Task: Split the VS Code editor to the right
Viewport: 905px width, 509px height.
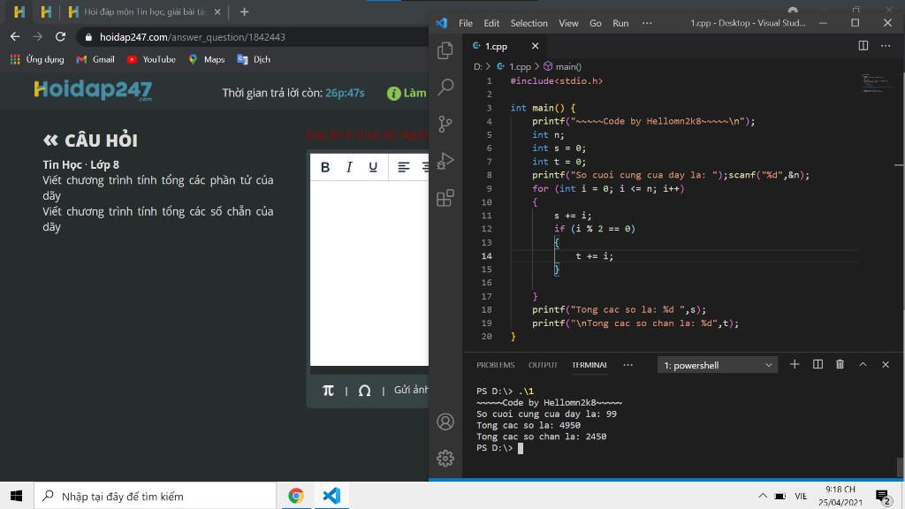Action: tap(863, 46)
